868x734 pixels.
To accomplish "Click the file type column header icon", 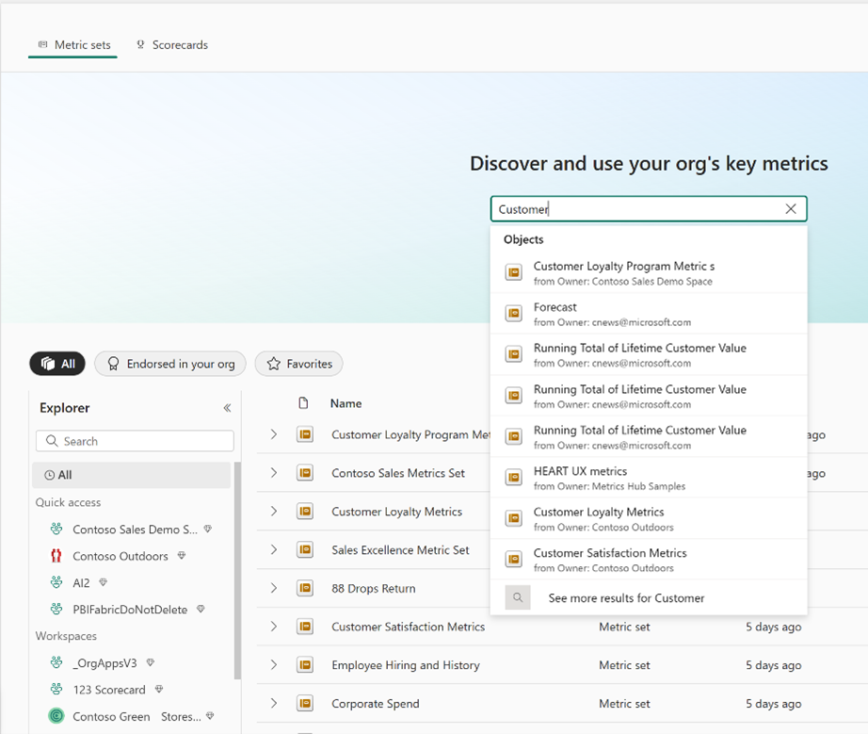I will point(303,403).
